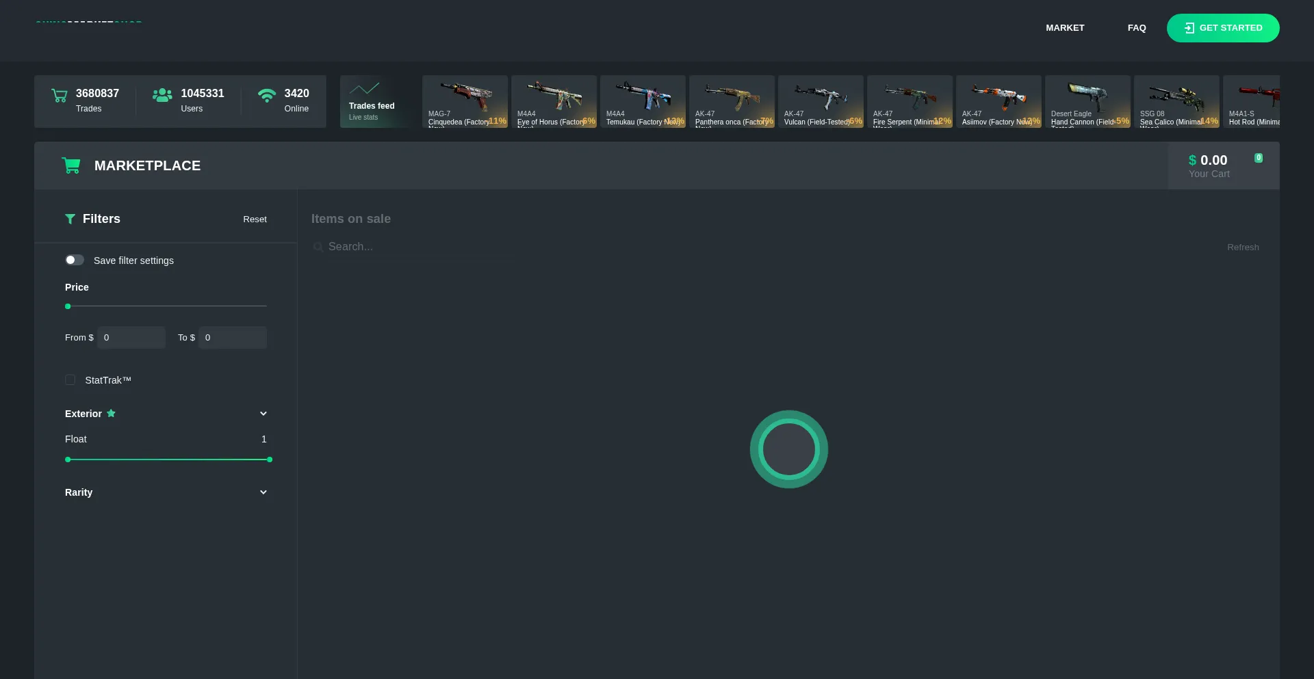The image size is (1314, 679).
Task: Click the GET STARTED button
Action: [1223, 28]
